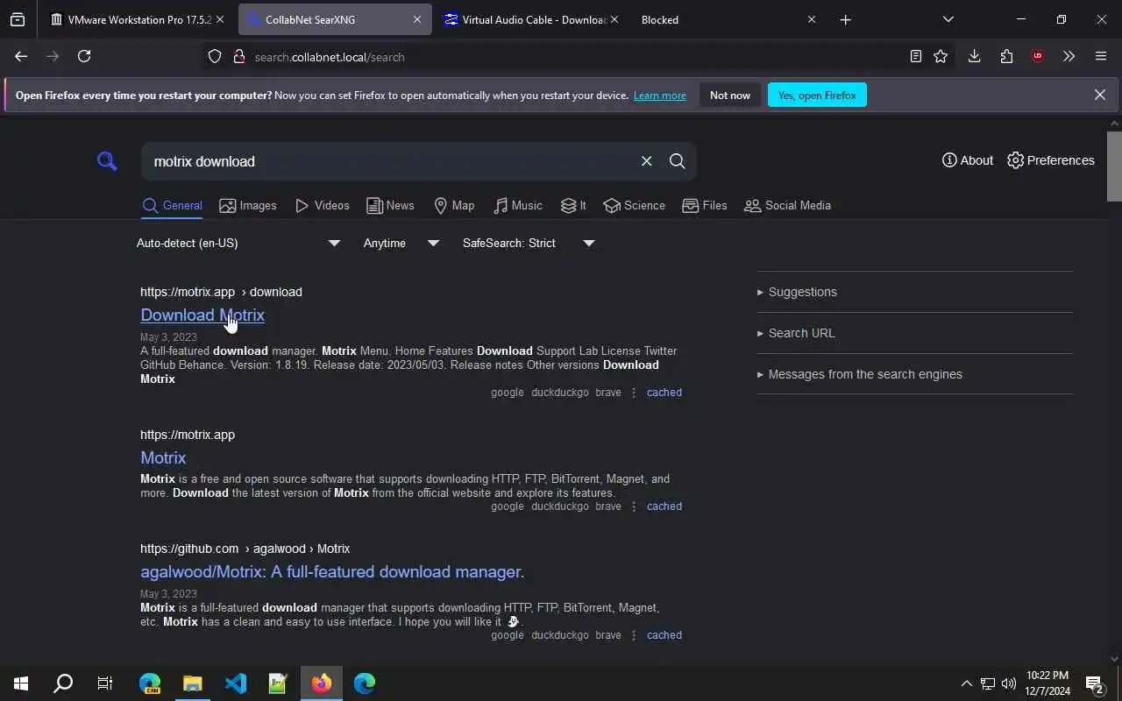This screenshot has width=1122, height=701.
Task: Open the Anytime time range dropdown
Action: (x=401, y=243)
